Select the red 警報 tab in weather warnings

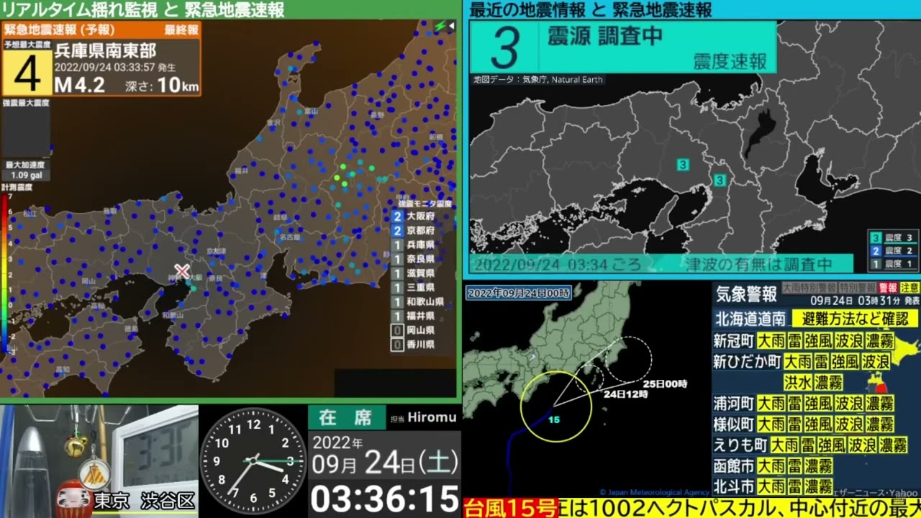point(888,288)
